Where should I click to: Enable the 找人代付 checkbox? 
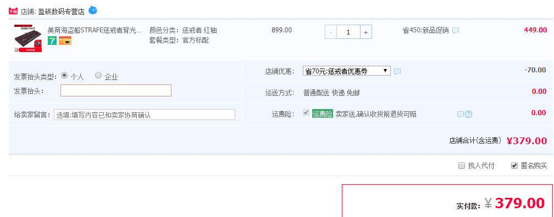[462, 165]
